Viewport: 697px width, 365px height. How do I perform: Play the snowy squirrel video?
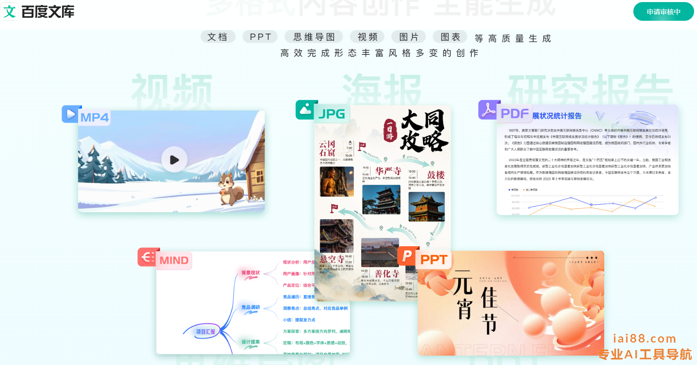point(174,160)
